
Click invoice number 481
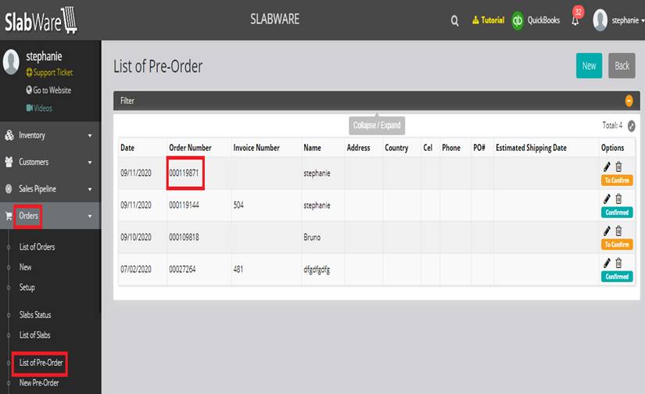click(238, 269)
